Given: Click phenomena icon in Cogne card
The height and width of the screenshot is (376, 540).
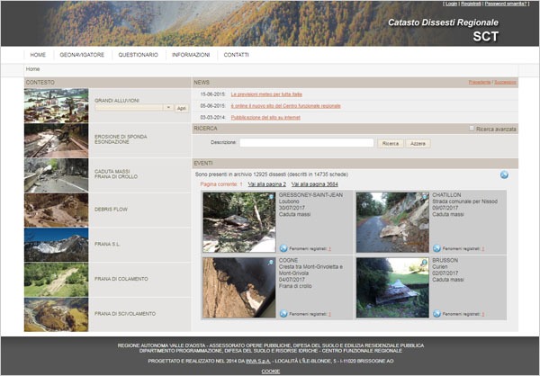Looking at the screenshot, I should pyautogui.click(x=284, y=313).
